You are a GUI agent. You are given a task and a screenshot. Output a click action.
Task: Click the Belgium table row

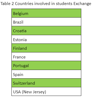[x=46, y=13]
